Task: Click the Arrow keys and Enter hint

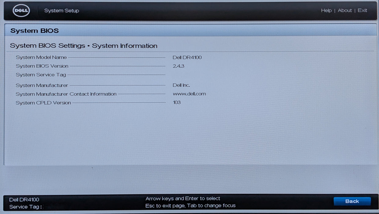Action: pos(183,198)
